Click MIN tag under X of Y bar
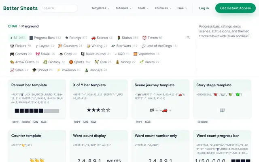This screenshot has height=162, width=259. point(85,122)
